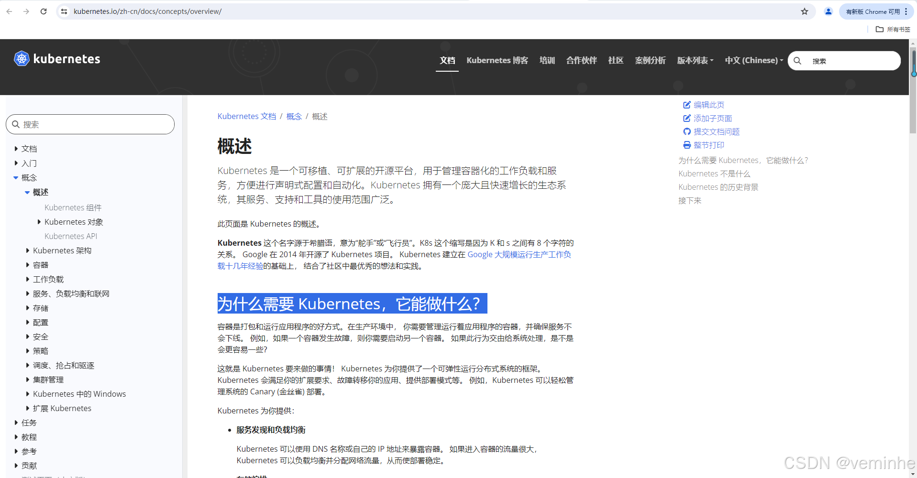917x478 pixels.
Task: Open 合作伙伴 in the navbar
Action: point(582,60)
